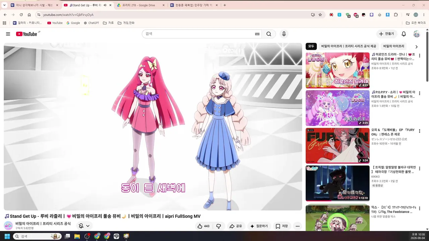Open the Chrome profile avatar
This screenshot has height=241, width=429.
[416, 15]
